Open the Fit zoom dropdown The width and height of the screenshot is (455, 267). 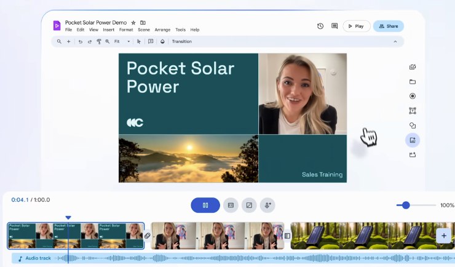coord(122,41)
